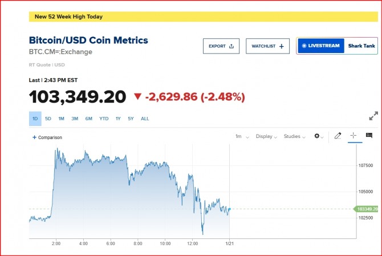
Task: Select the 1M time range
Action: [x=61, y=119]
